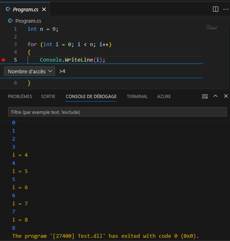Close the Program.cs editor tab
The height and width of the screenshot is (241, 230).
[x=44, y=10]
